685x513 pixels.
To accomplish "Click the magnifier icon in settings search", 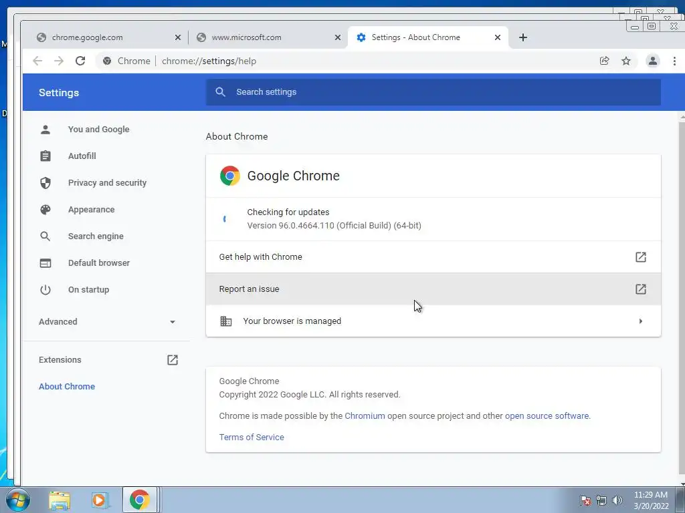I will click(221, 92).
